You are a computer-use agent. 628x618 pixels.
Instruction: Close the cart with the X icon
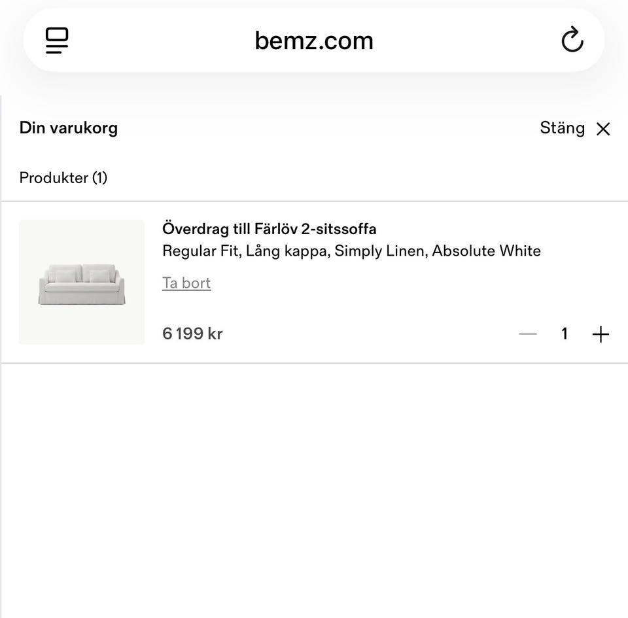tap(603, 129)
